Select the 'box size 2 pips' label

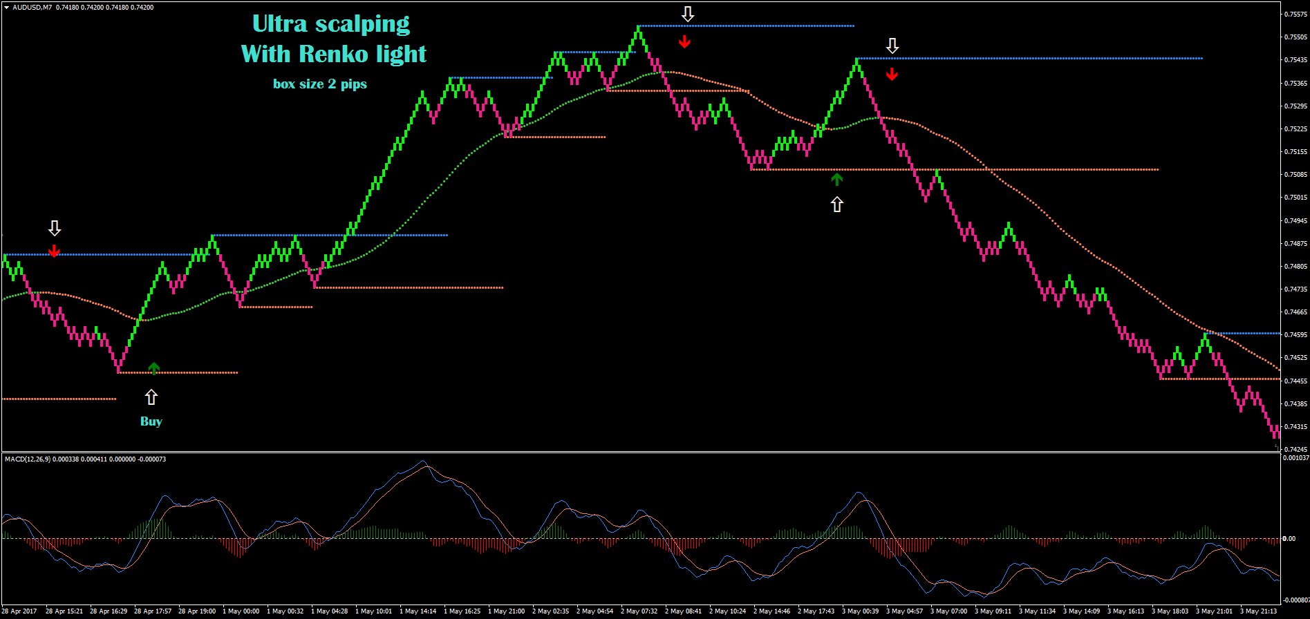pos(320,84)
